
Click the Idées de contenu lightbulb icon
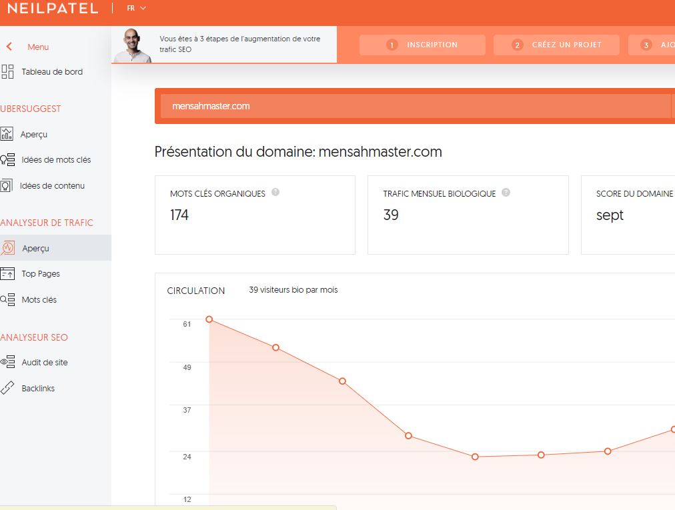pos(7,185)
